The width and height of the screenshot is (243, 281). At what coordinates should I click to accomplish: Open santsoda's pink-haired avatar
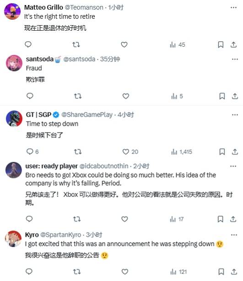[x=14, y=63]
